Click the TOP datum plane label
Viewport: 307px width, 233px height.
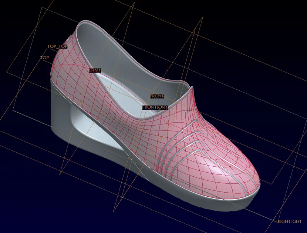tap(44, 58)
